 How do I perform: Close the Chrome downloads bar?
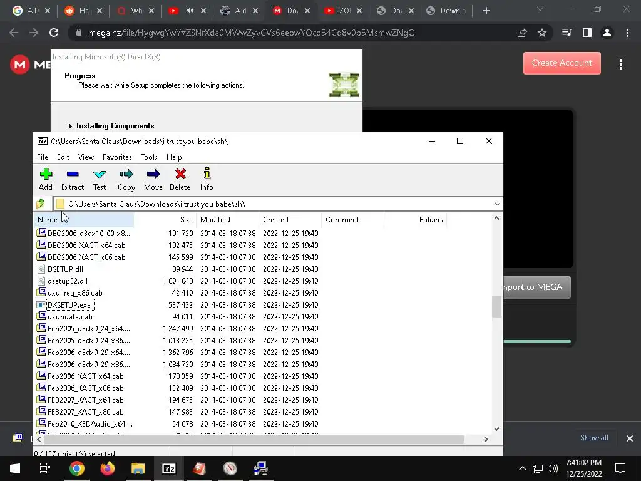[x=630, y=438]
